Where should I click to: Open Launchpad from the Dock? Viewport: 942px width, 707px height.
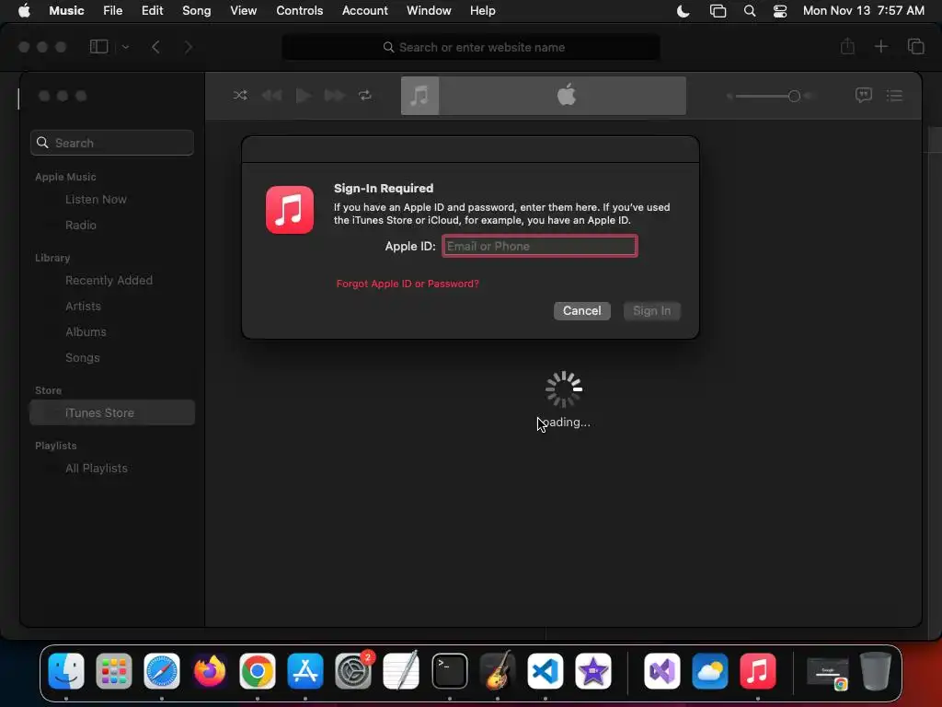pyautogui.click(x=113, y=671)
